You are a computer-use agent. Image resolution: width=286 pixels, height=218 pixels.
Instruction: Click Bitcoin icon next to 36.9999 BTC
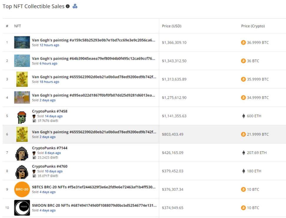[243, 43]
